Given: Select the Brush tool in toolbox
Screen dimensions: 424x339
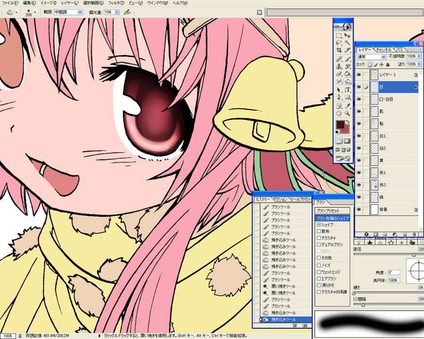Looking at the screenshot, I should tap(348, 59).
